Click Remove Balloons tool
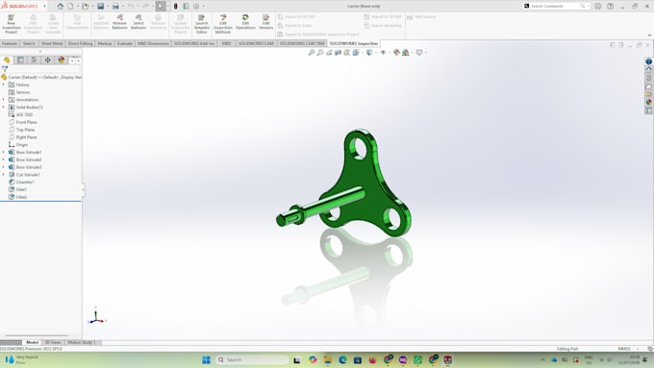This screenshot has height=368, width=654. 119,22
